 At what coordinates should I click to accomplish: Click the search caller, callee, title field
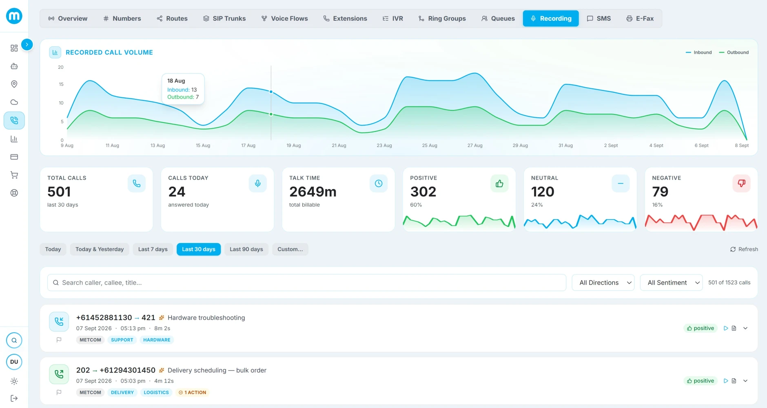point(307,283)
